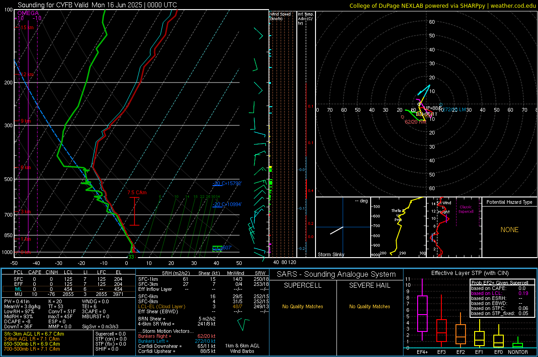Screen dimensions: 538x357
Task: Click the Effective Layer STP (with CIN) title
Action: click(x=470, y=273)
